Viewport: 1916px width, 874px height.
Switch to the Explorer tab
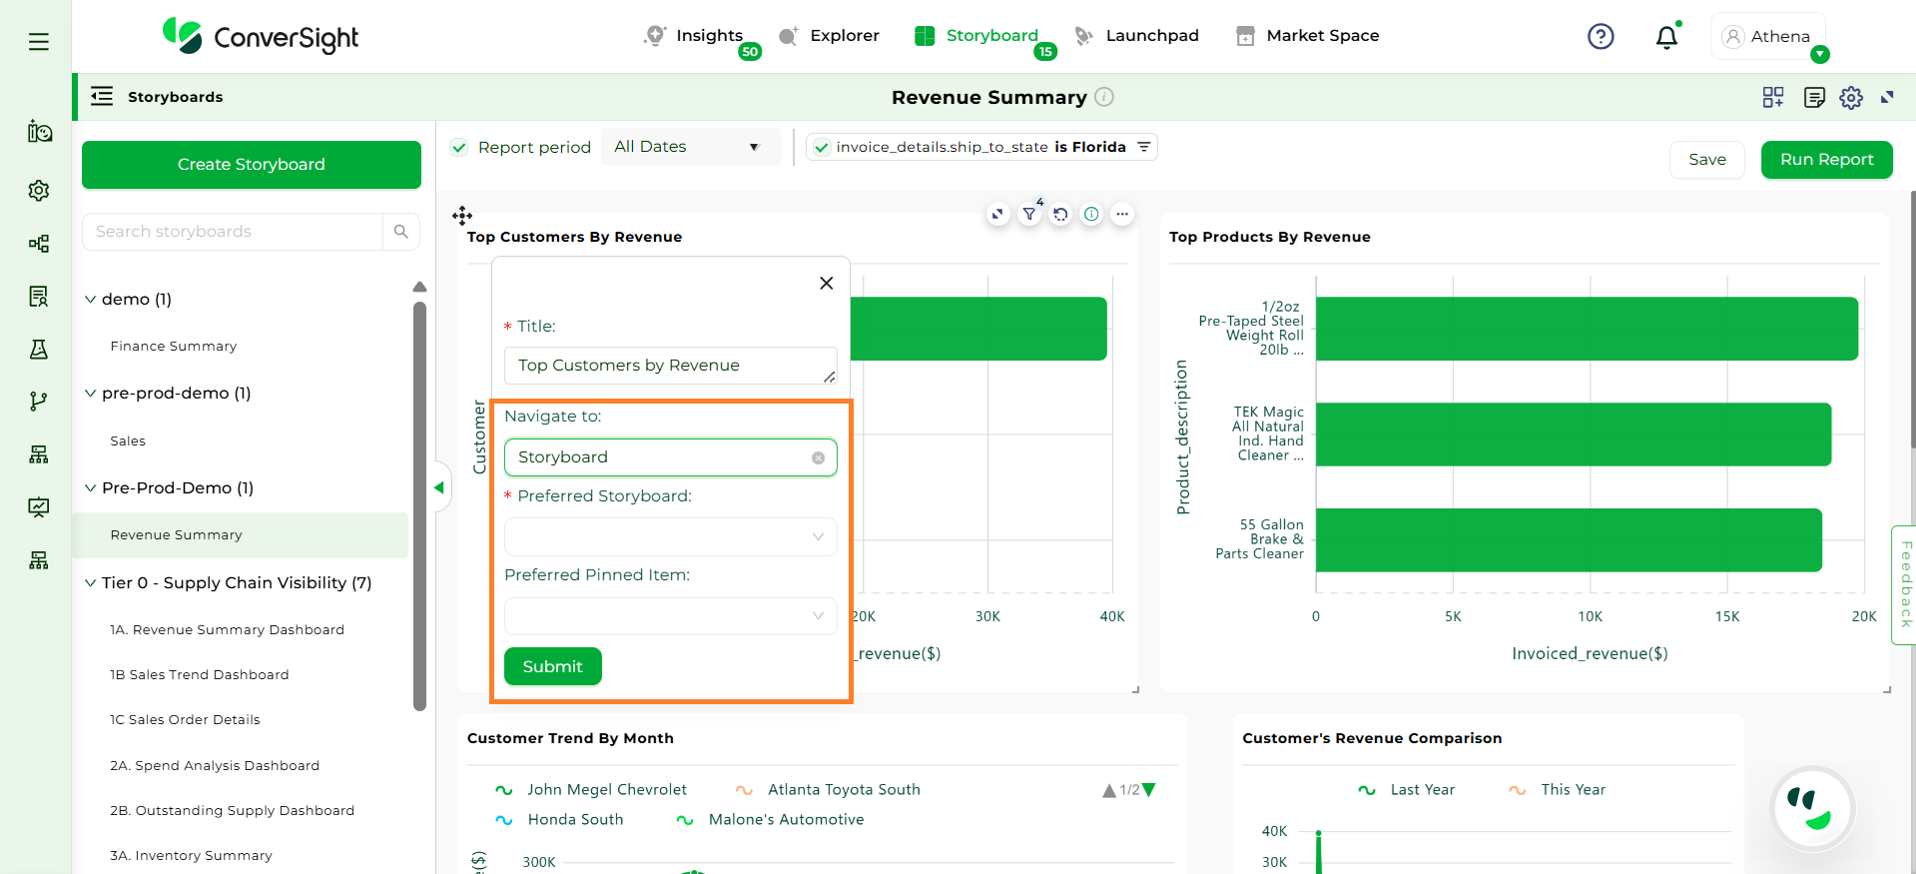[x=830, y=36]
